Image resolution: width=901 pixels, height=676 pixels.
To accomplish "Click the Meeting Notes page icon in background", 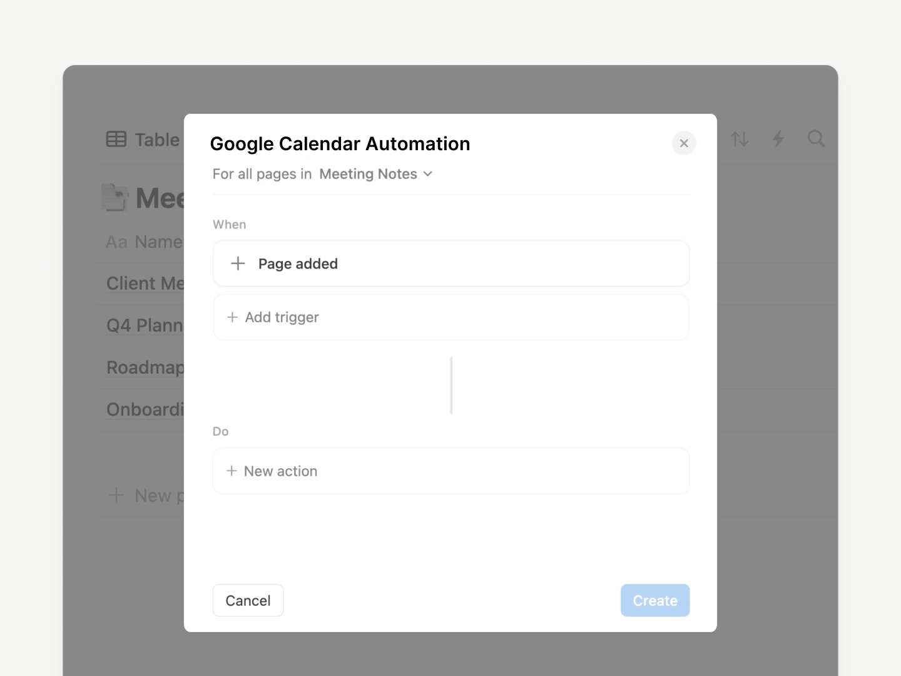I will click(x=115, y=198).
